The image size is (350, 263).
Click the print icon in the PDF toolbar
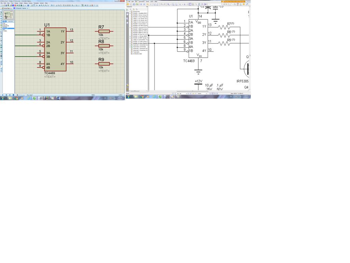[134, 4]
